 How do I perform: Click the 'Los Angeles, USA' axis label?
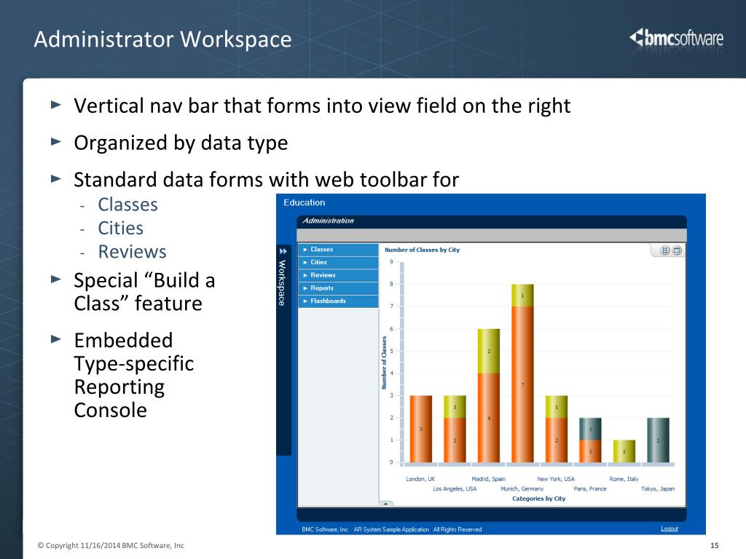(x=455, y=488)
